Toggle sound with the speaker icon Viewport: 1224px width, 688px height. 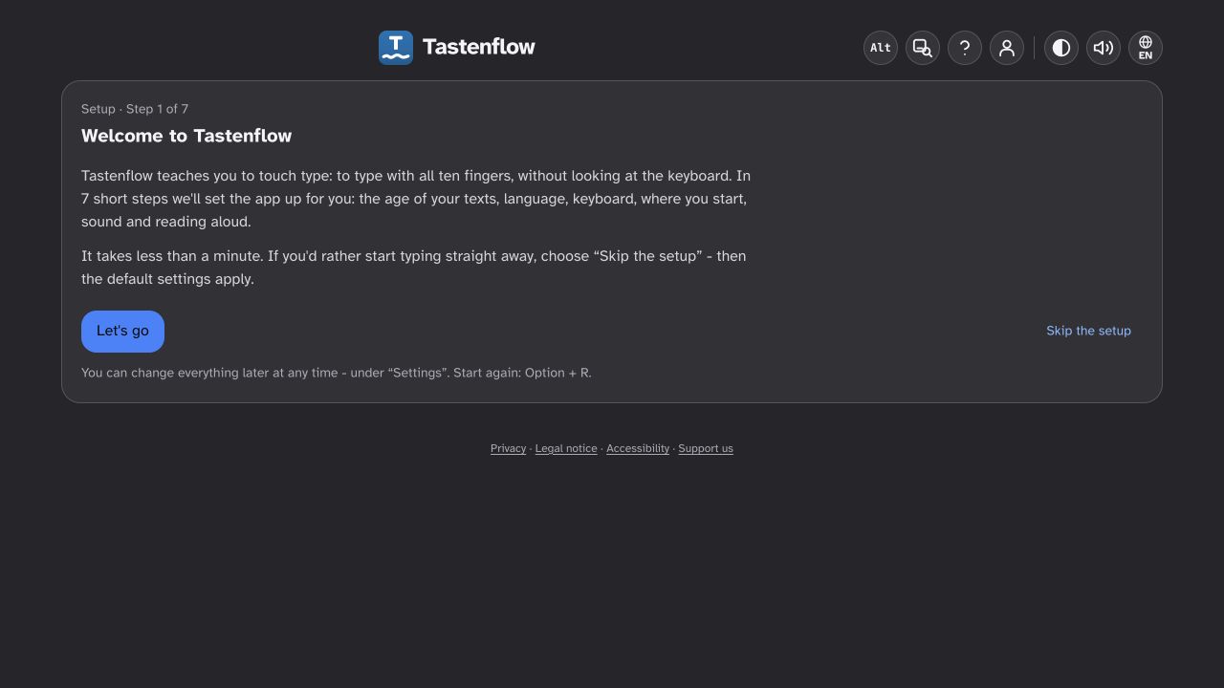(x=1104, y=48)
